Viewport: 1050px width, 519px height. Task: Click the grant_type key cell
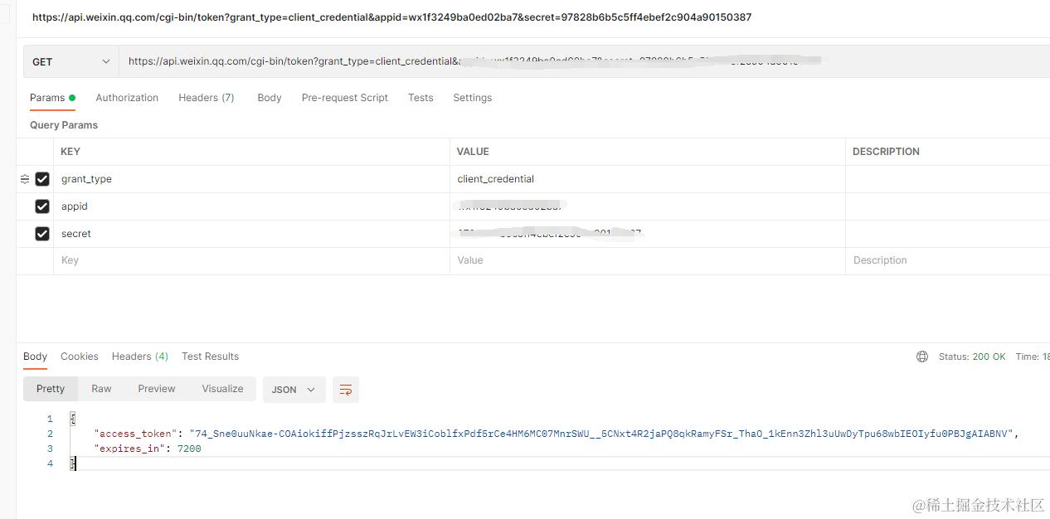[252, 179]
